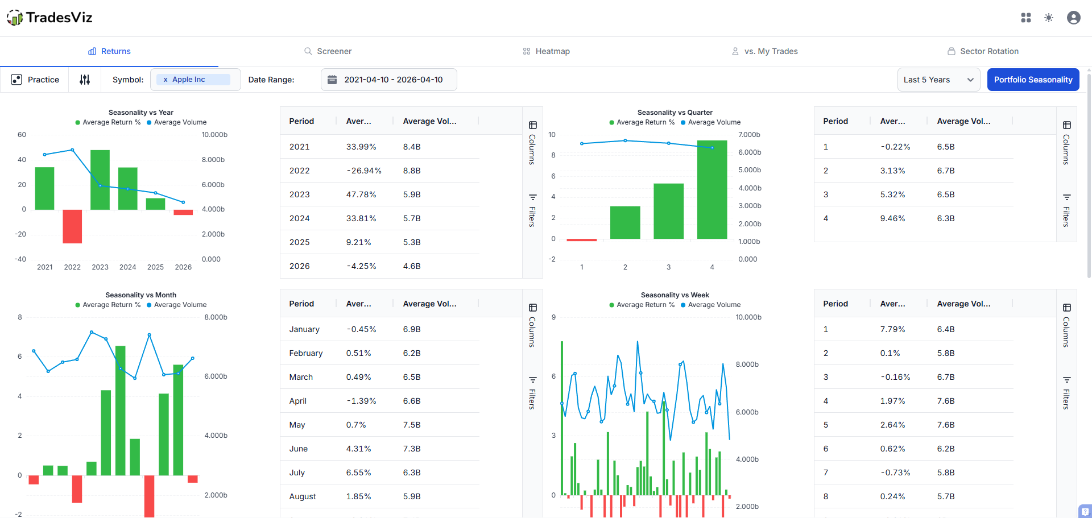
Task: Open Filters panel of the quarterly table
Action: pos(1066,210)
